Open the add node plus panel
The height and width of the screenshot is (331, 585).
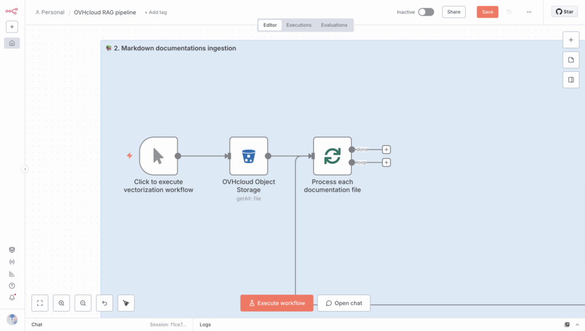[571, 40]
